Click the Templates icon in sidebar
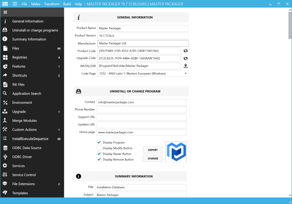This screenshot has width=292, height=204. coord(5,192)
